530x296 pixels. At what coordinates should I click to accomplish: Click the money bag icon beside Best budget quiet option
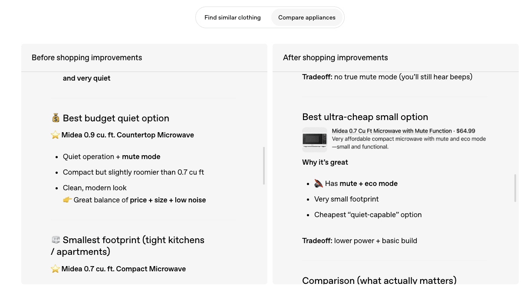[56, 117]
